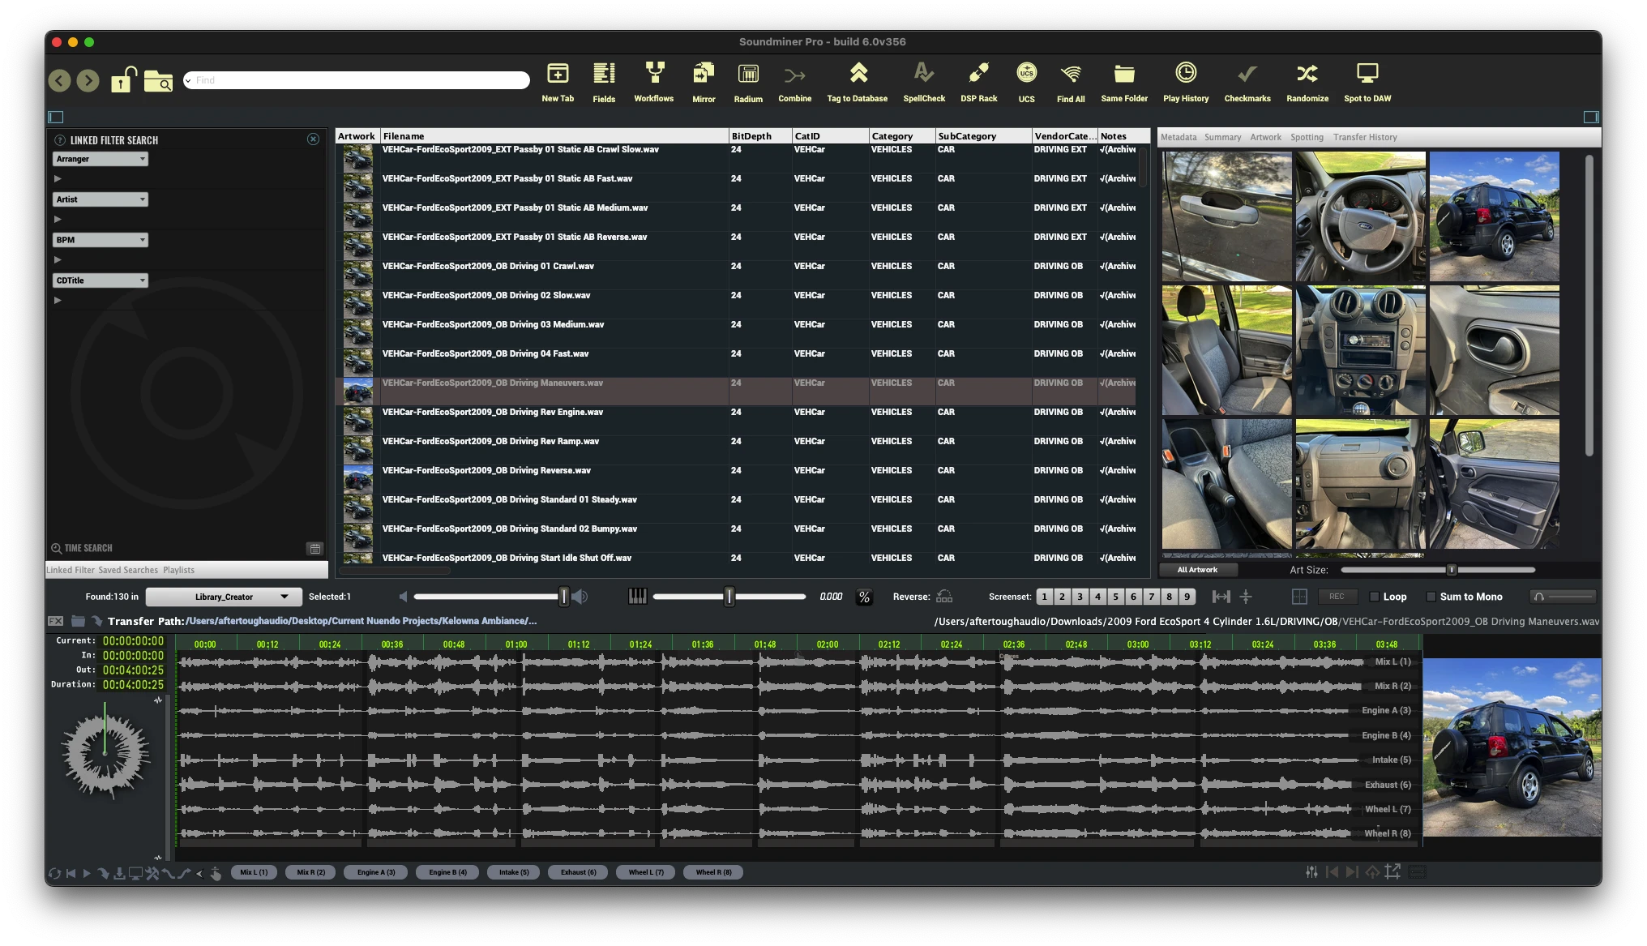Click the Tag to Database icon
1647x946 pixels.
click(858, 75)
